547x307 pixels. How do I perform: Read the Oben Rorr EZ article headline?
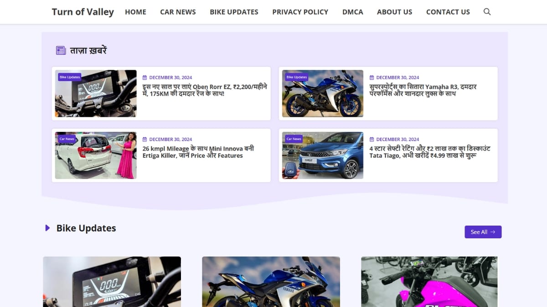(x=205, y=90)
